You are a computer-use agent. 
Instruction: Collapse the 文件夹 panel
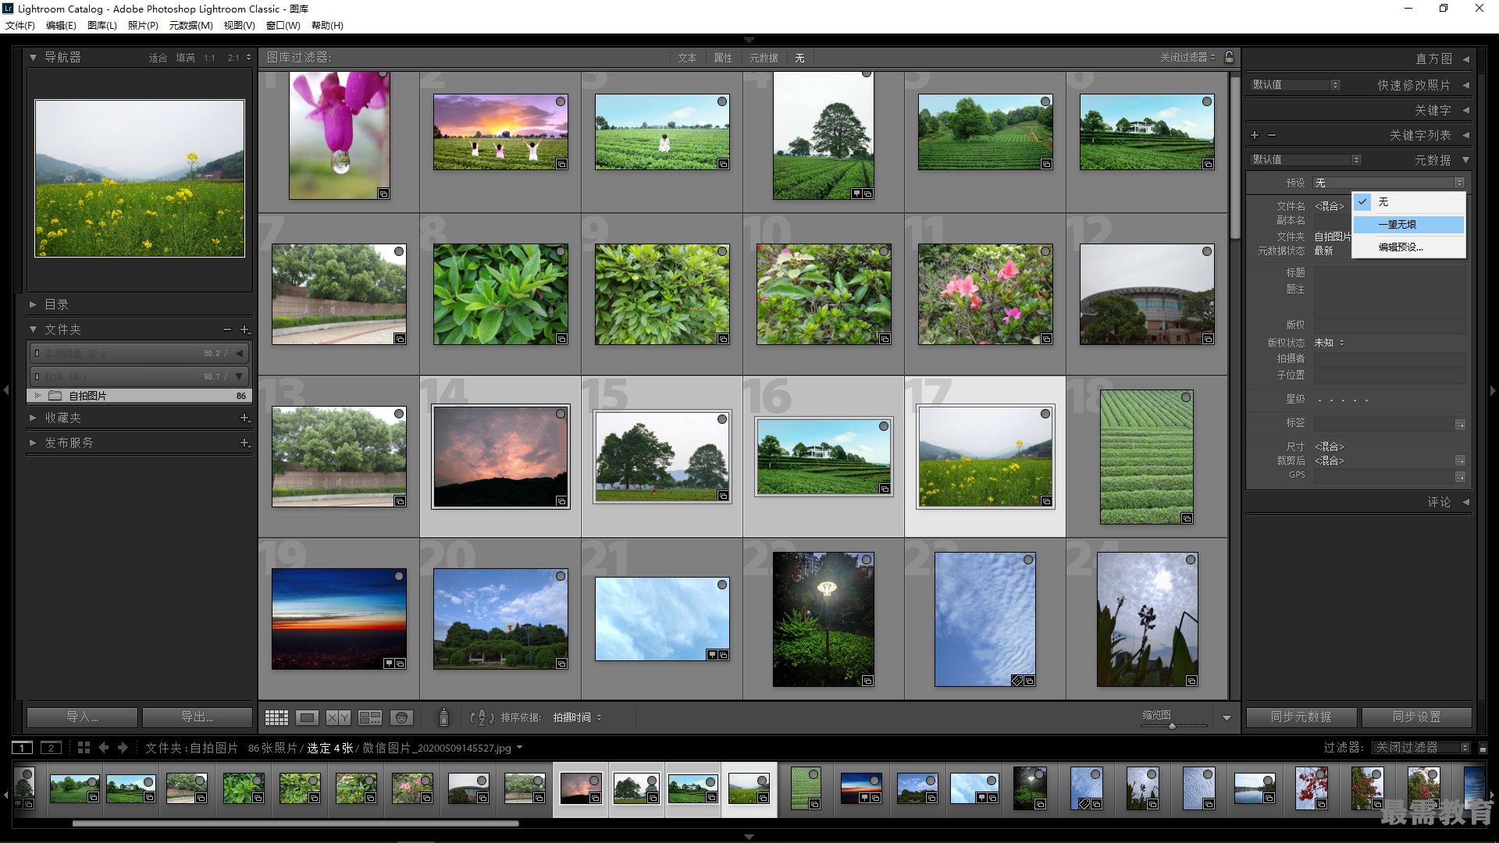tap(34, 329)
